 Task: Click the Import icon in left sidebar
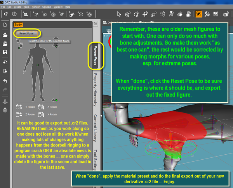(5, 62)
